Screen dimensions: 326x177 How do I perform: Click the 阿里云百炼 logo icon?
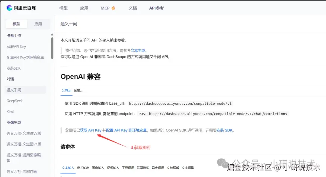[9, 8]
